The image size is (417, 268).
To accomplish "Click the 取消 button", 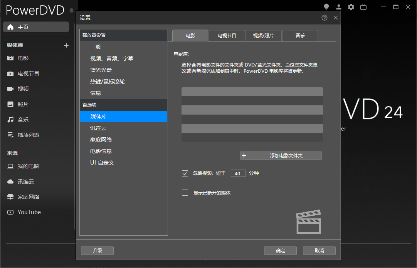I will [x=319, y=250].
